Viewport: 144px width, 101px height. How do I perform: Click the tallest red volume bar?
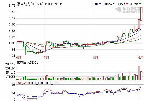tap(139, 73)
